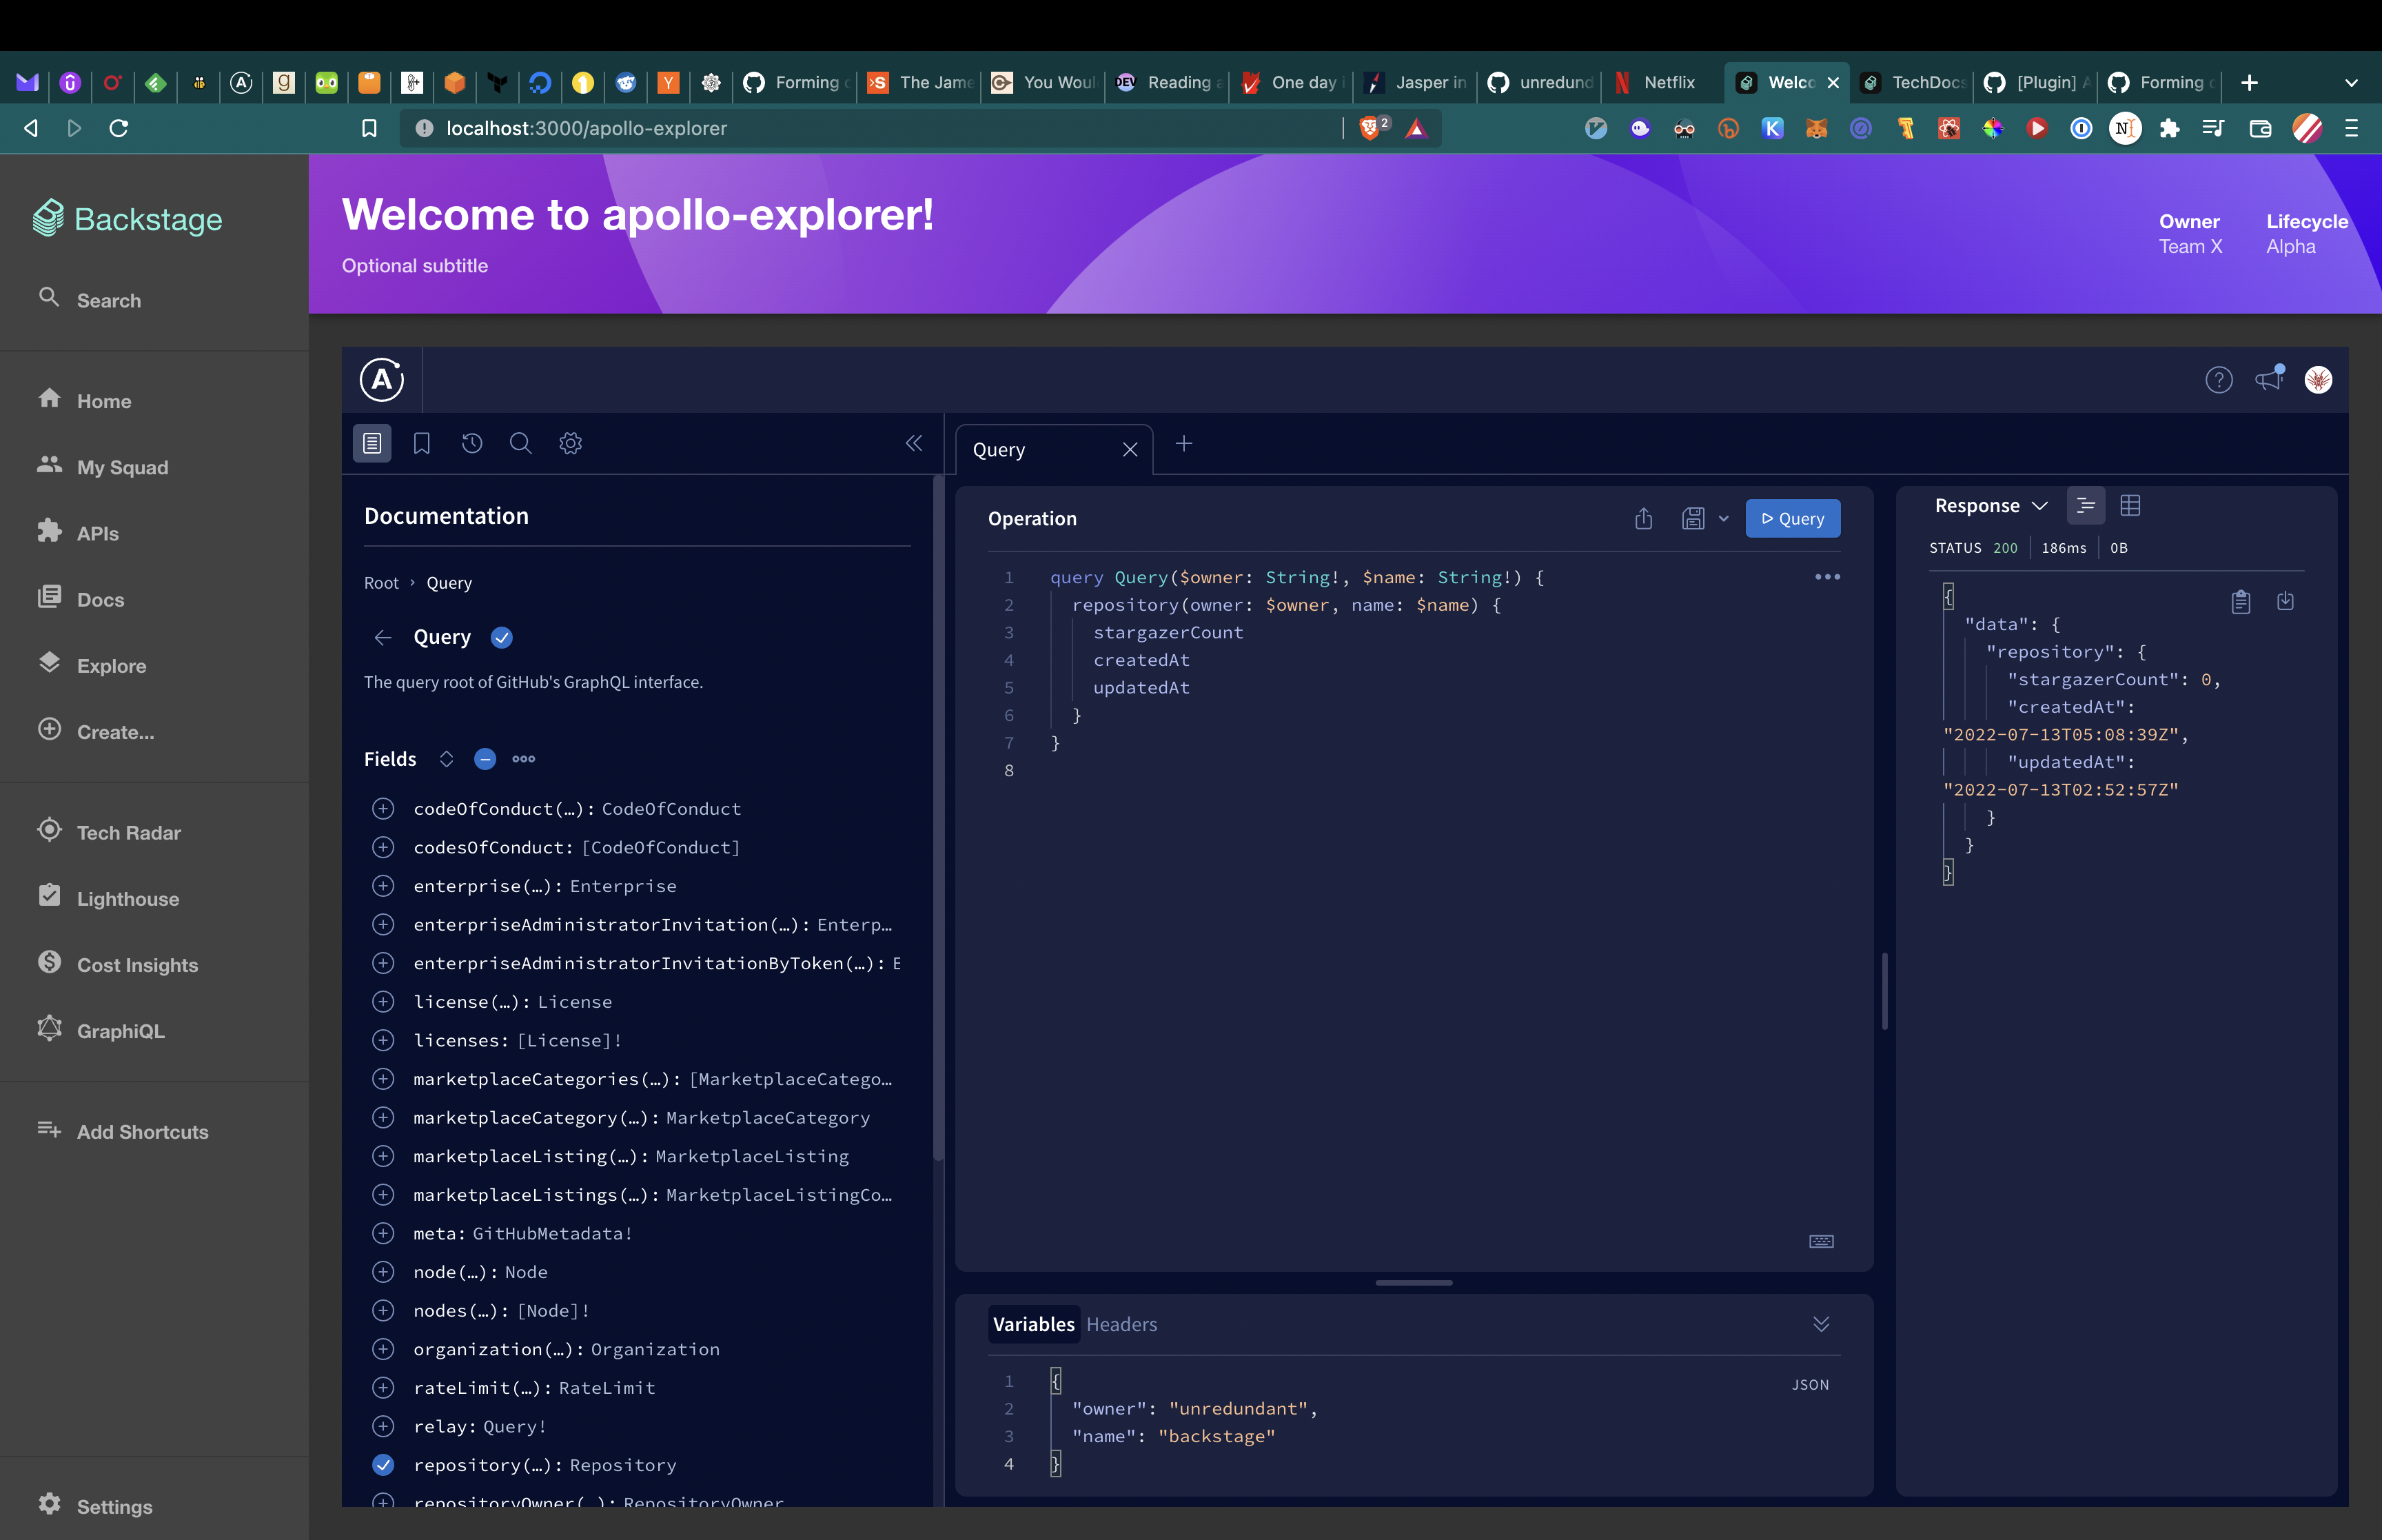Open the schema search magnifier icon
Image resolution: width=2382 pixels, height=1540 pixels.
pos(521,443)
